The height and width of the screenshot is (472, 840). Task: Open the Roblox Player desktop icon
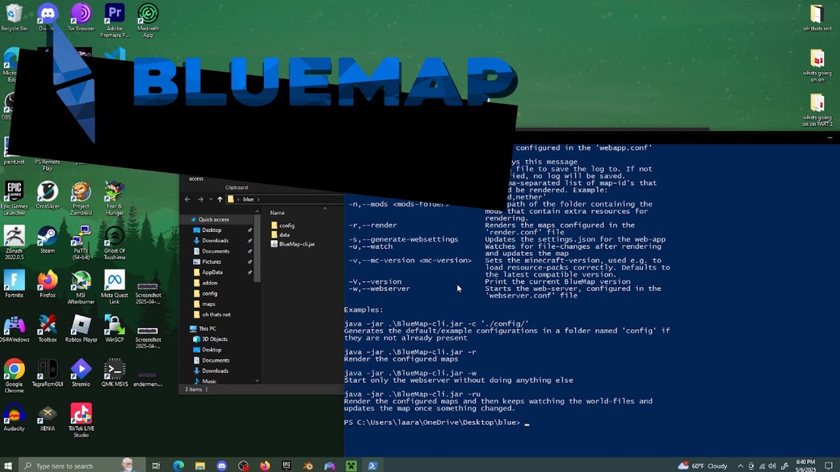tap(81, 328)
